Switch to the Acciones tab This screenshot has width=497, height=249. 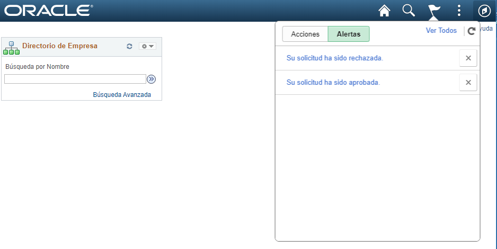click(x=305, y=34)
